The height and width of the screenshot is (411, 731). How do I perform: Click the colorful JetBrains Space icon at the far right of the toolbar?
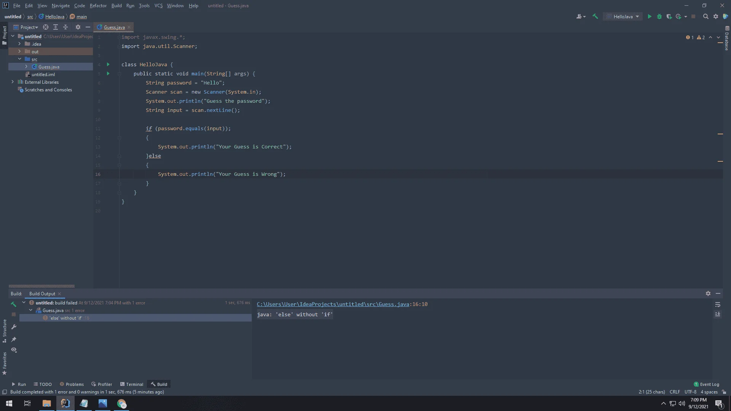click(725, 16)
